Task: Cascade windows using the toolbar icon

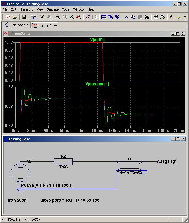Action: point(110,17)
